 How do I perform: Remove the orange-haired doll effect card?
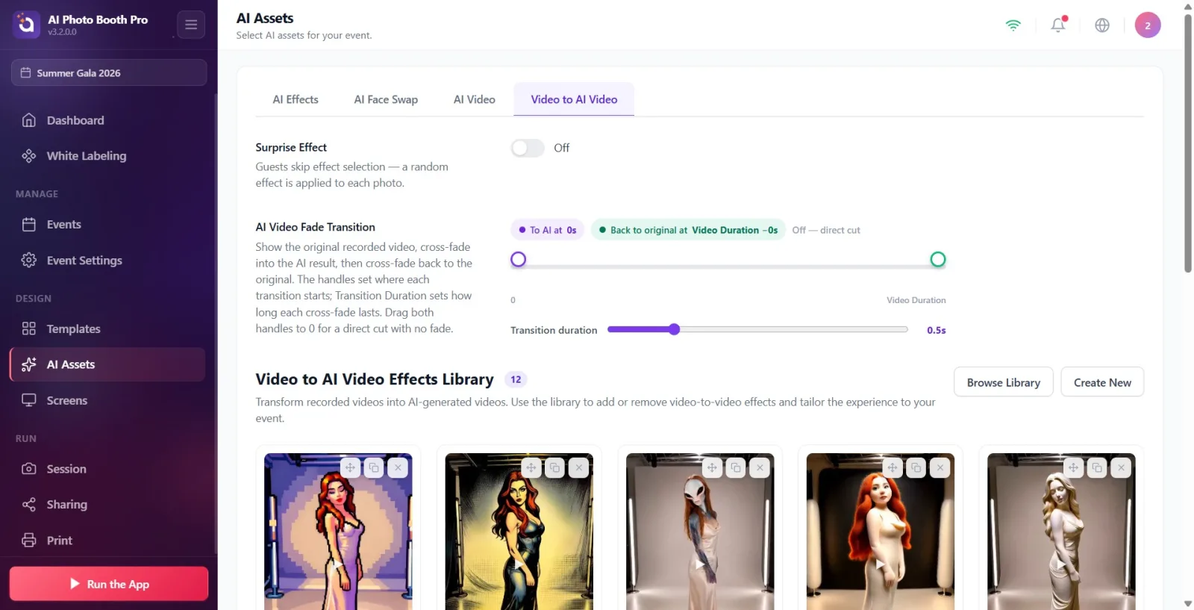point(940,467)
